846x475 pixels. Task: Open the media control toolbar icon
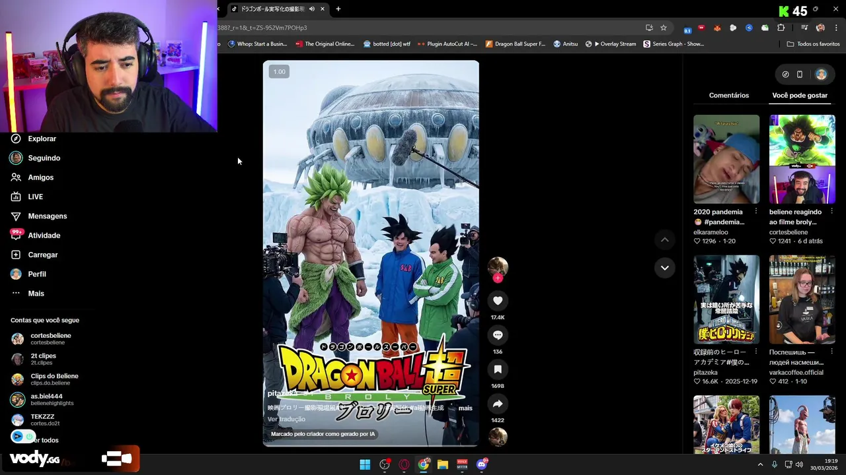(x=804, y=28)
